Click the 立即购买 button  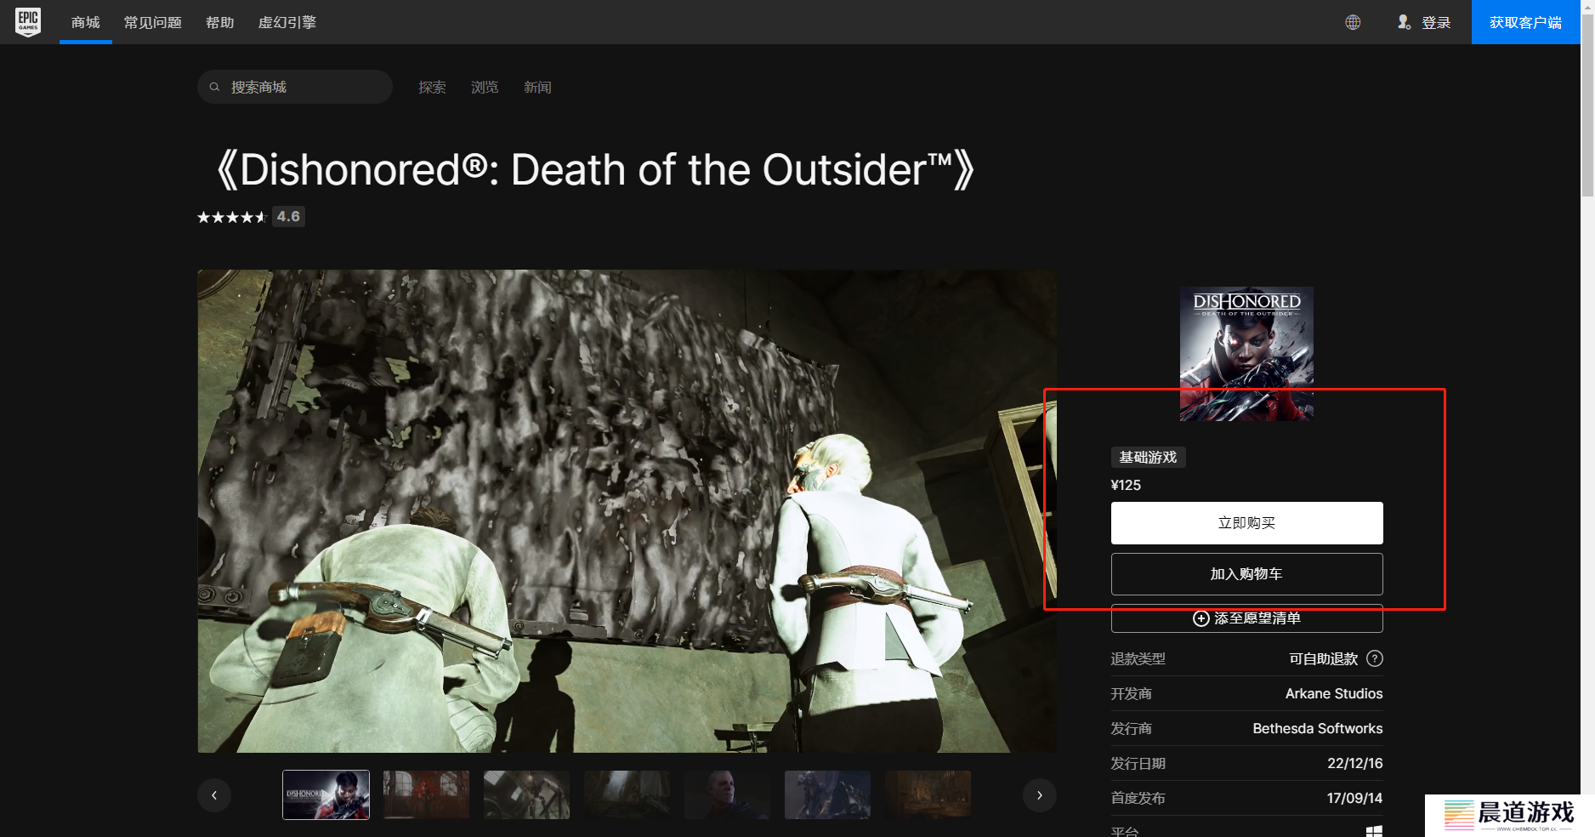(1246, 523)
